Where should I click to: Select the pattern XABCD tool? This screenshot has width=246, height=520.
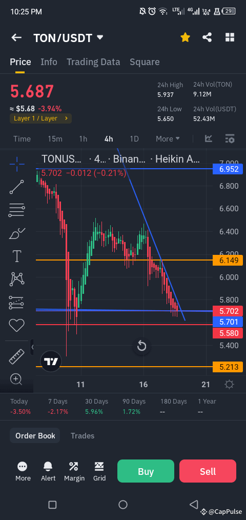pyautogui.click(x=16, y=279)
